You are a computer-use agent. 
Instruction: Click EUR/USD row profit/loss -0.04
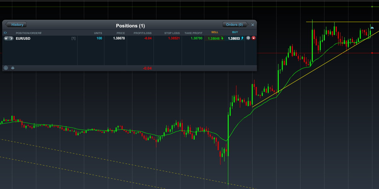pos(148,38)
